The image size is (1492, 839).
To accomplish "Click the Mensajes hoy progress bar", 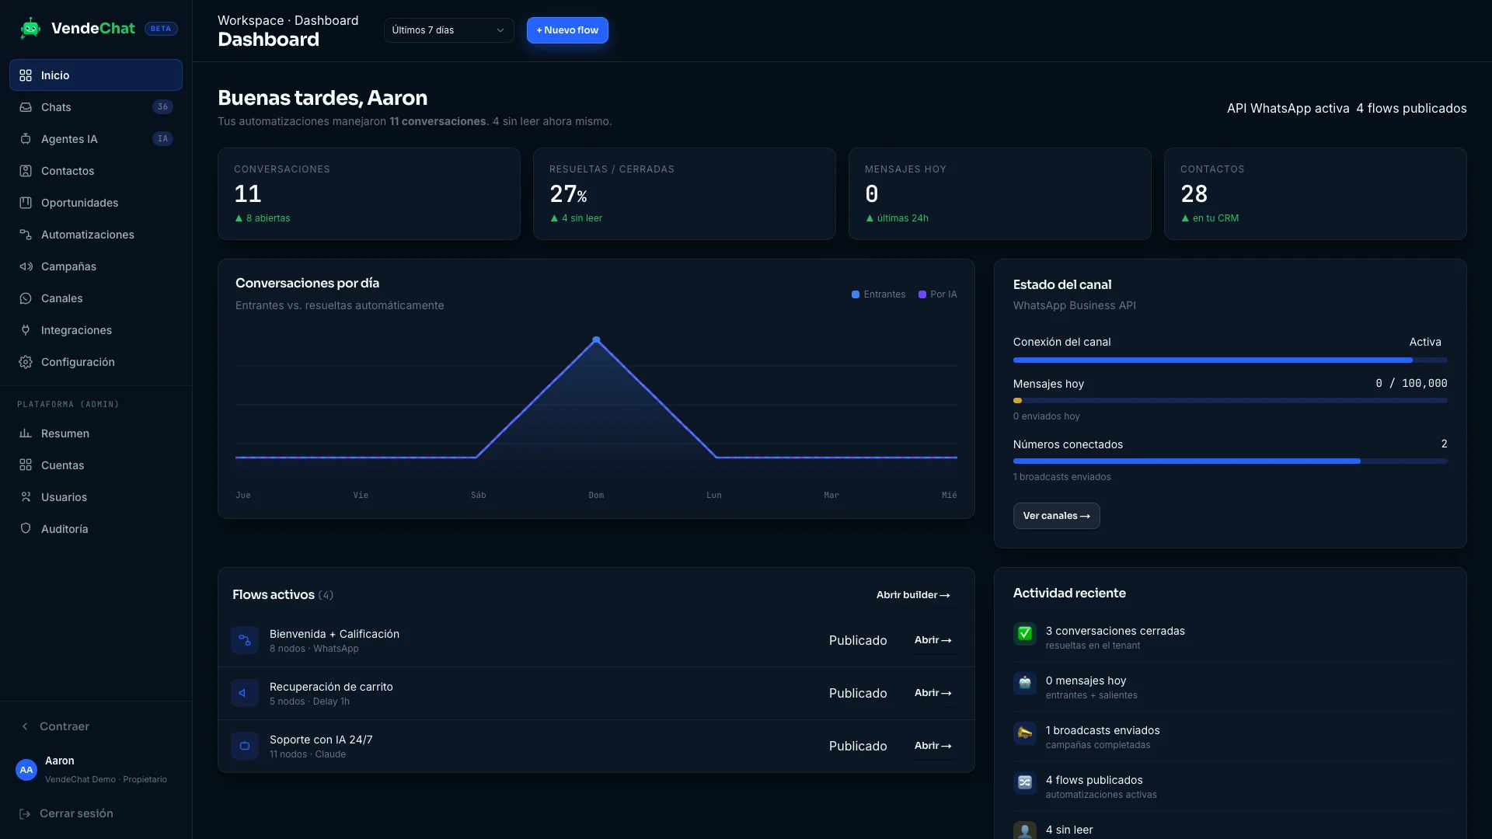I will click(x=1230, y=401).
